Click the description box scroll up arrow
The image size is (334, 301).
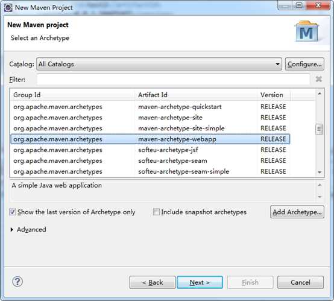click(x=320, y=185)
